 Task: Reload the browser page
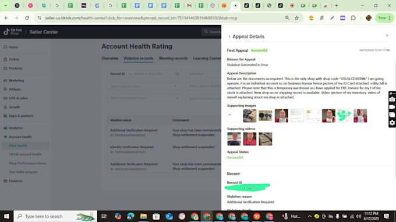click(x=27, y=18)
